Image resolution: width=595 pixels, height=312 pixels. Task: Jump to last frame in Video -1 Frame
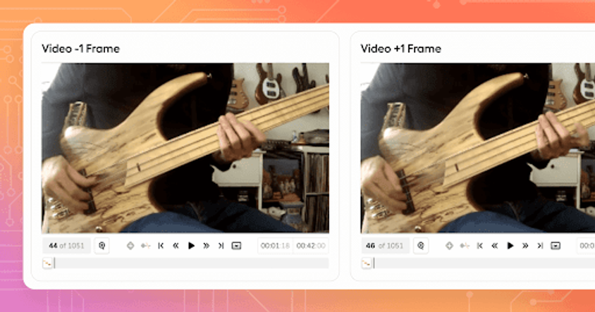tap(221, 246)
